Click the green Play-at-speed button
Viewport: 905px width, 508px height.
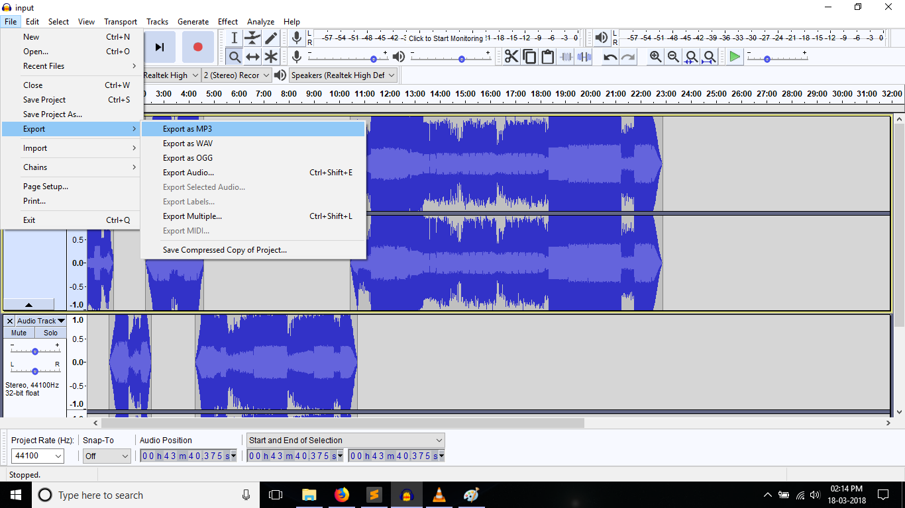pos(734,57)
